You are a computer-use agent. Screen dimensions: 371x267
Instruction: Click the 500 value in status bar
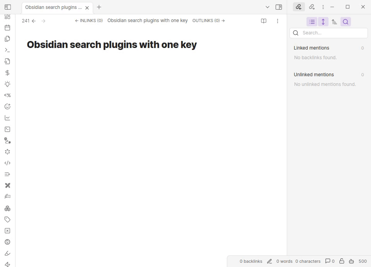tap(362, 261)
